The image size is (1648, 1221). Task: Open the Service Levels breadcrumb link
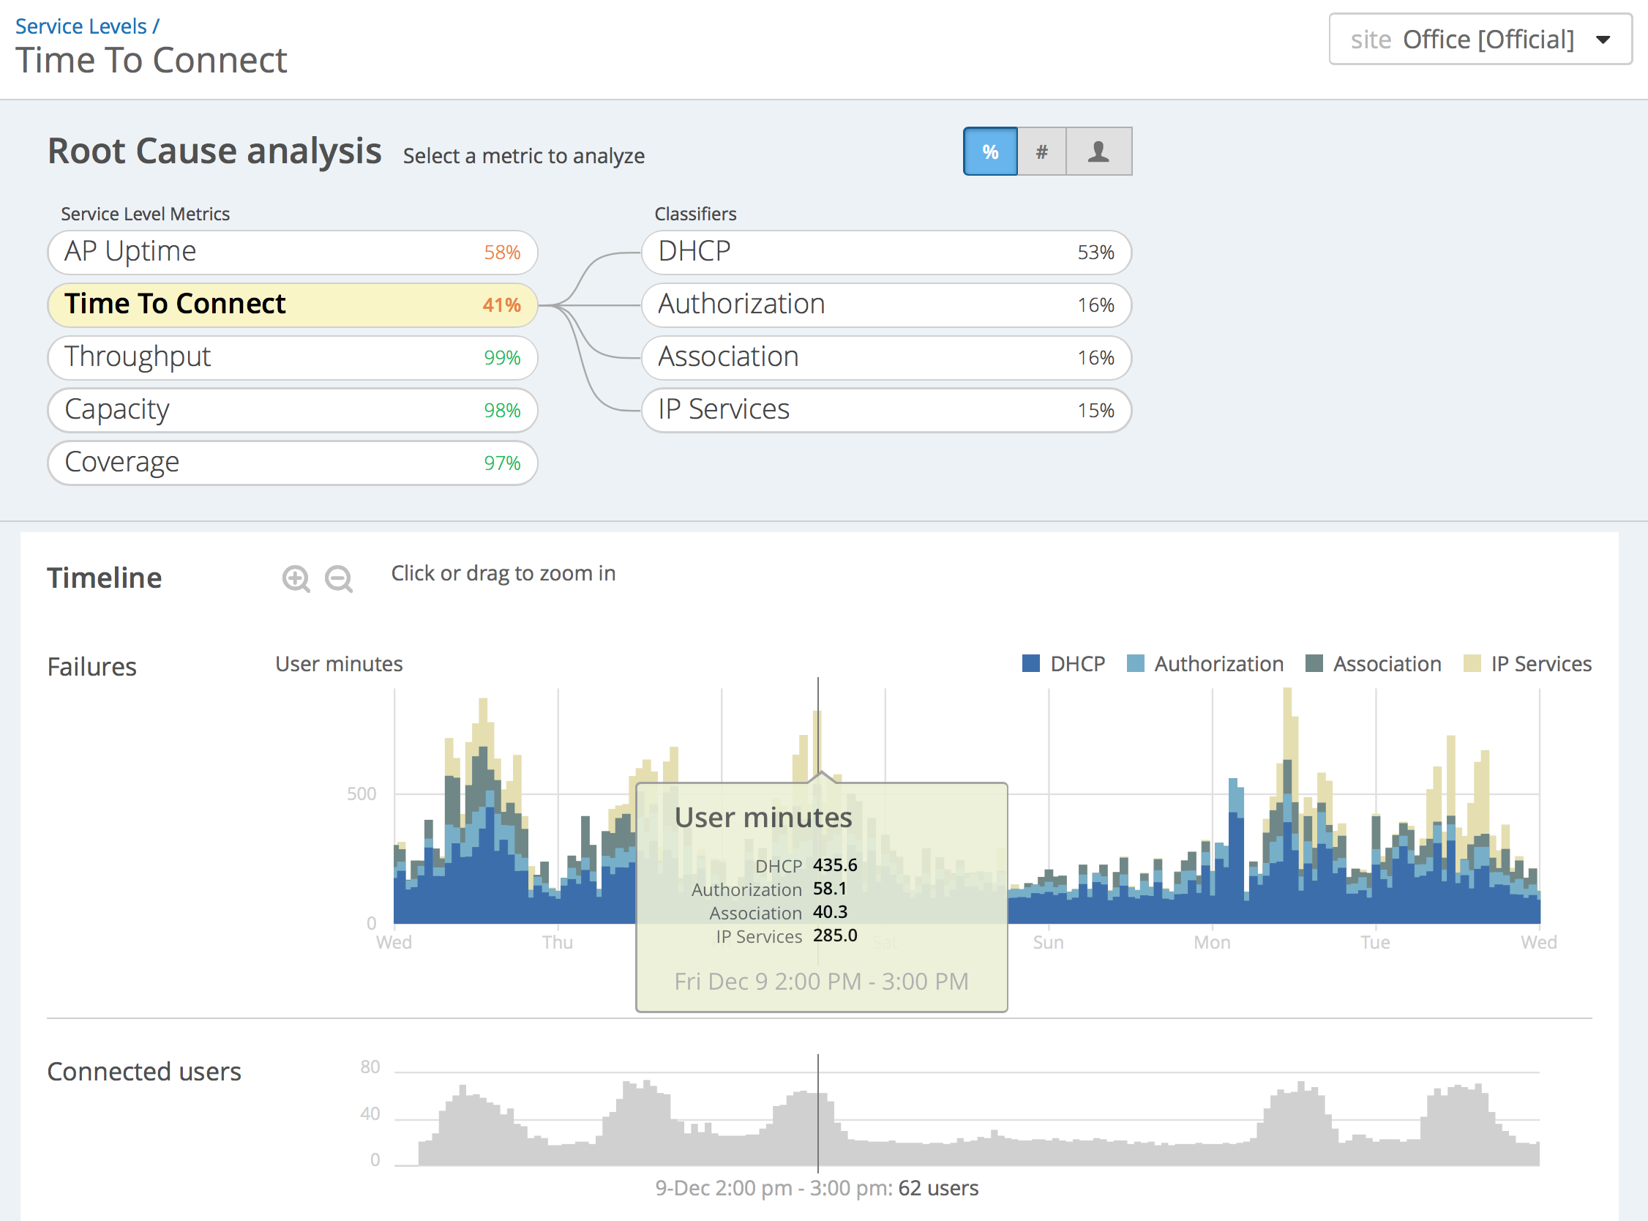81,26
